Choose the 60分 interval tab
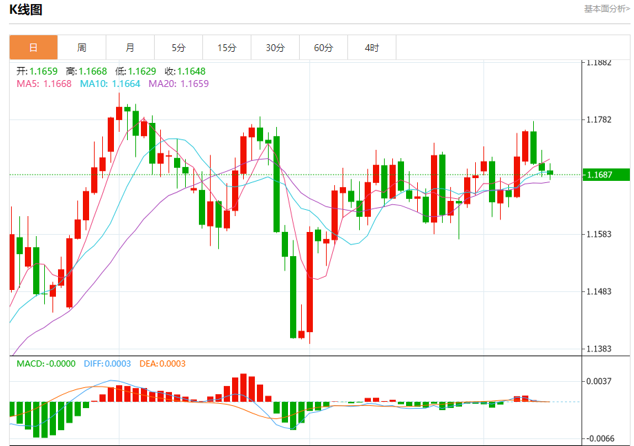Screen dimensions: 634x446 click(x=323, y=48)
